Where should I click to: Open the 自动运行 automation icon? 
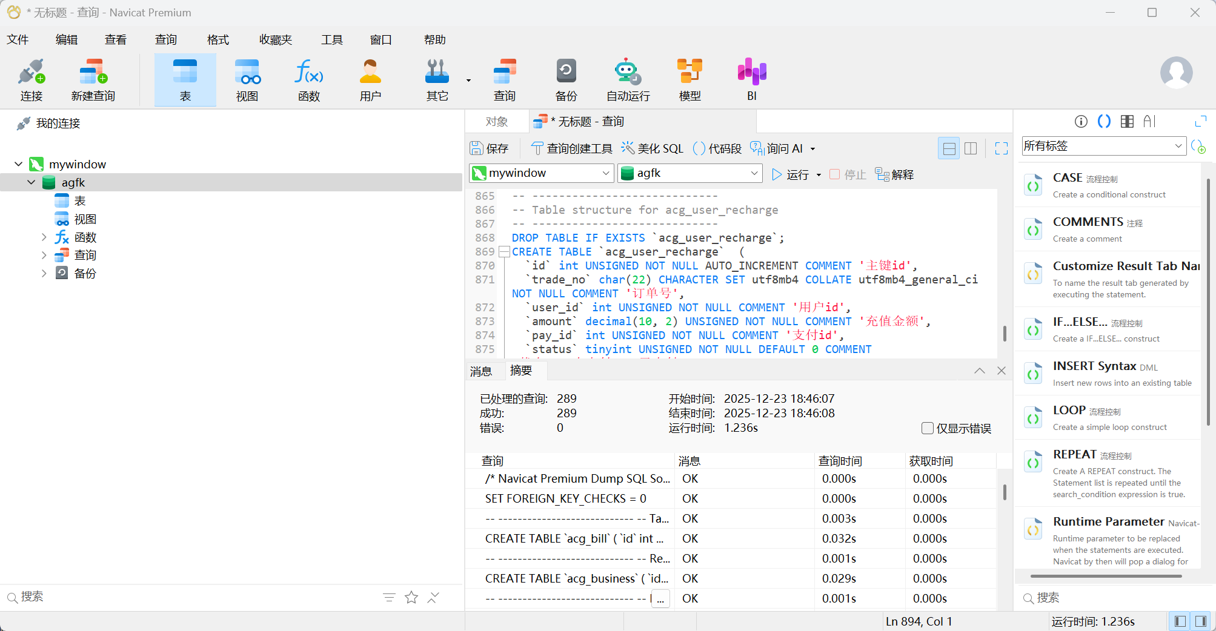pyautogui.click(x=628, y=80)
